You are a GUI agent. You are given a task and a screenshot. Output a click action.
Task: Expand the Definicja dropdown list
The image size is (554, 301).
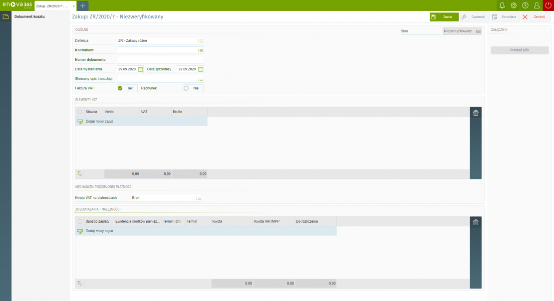pos(201,41)
